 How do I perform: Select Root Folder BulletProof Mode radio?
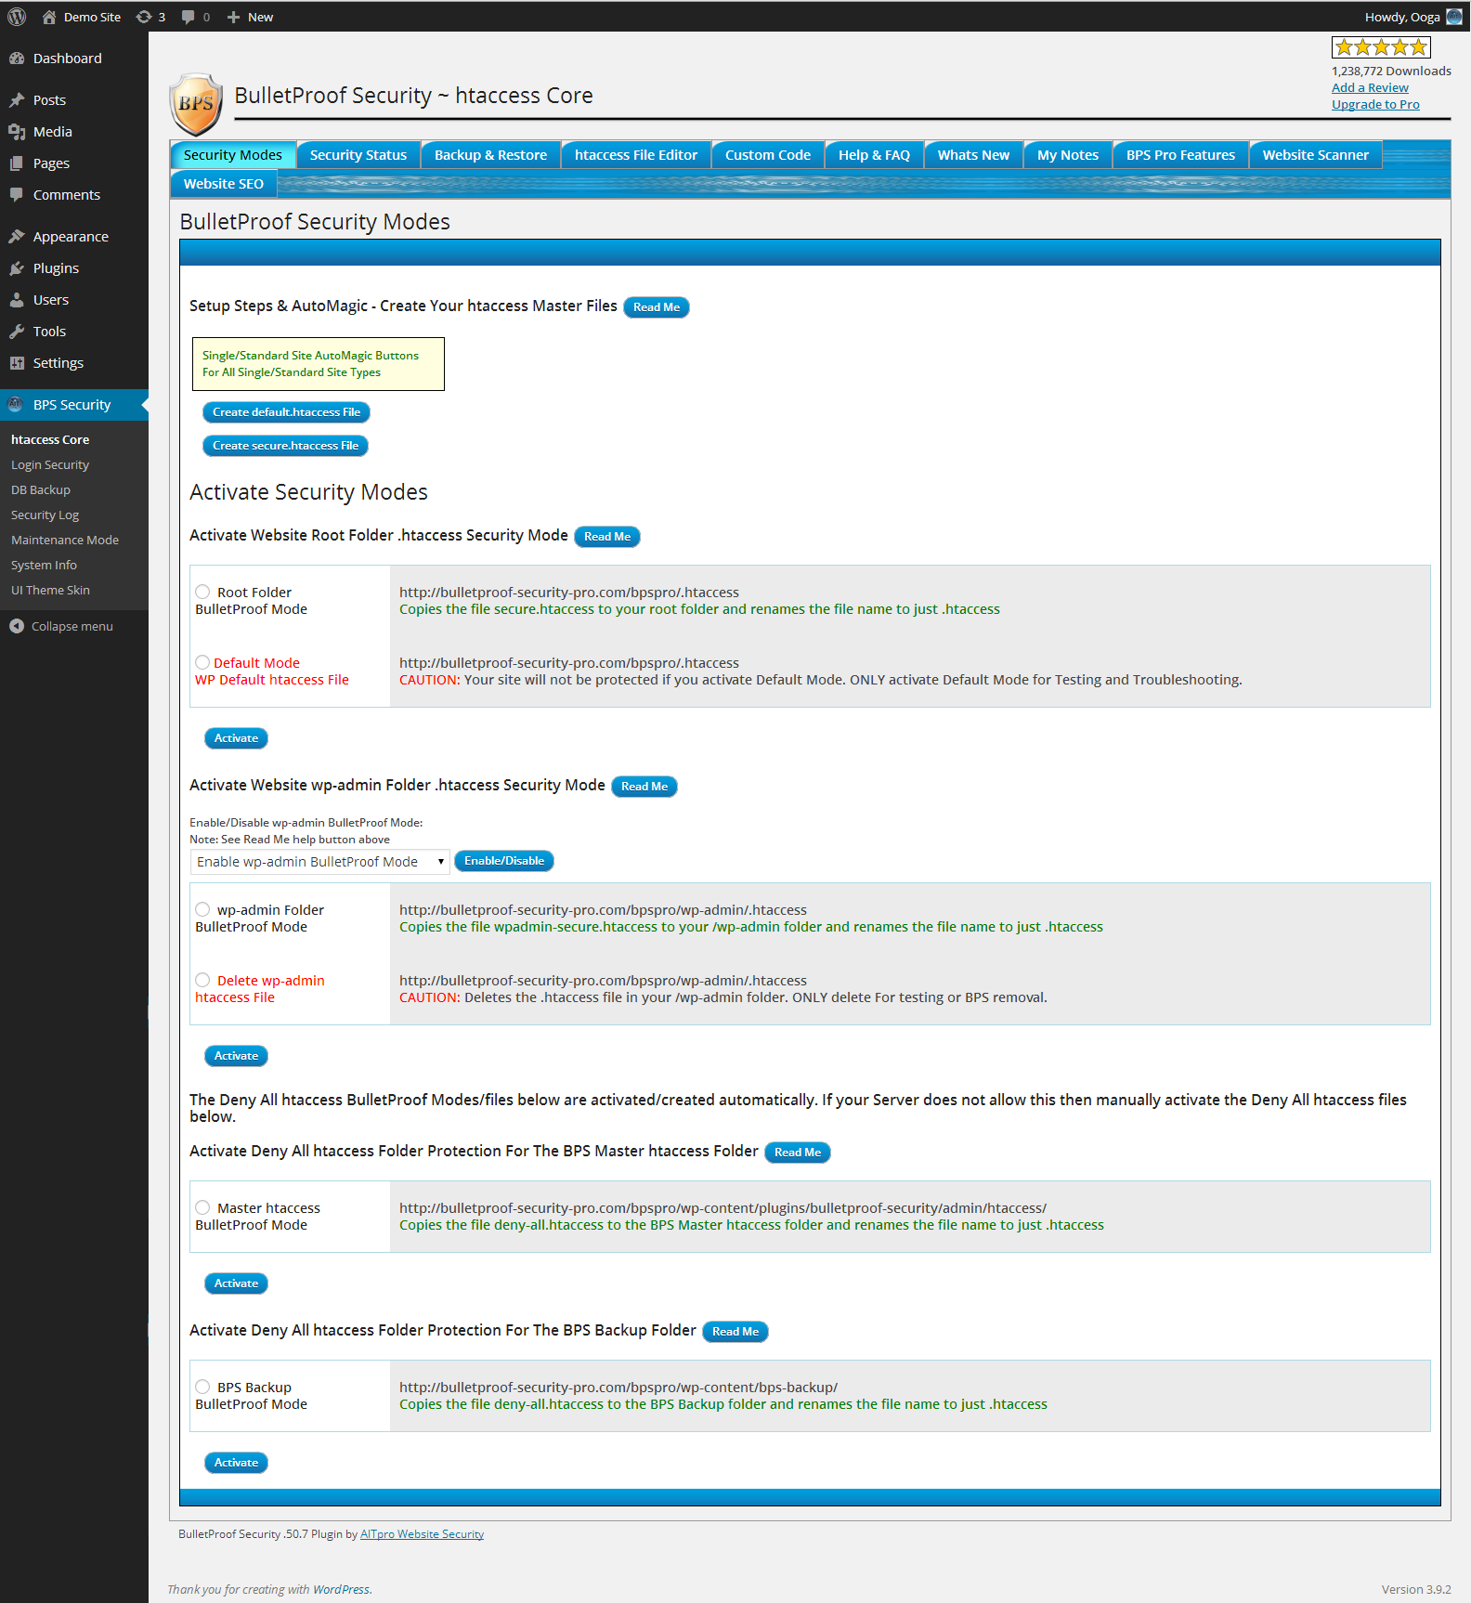pyautogui.click(x=202, y=592)
